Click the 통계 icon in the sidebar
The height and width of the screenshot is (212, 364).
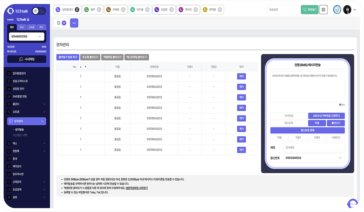9,159
